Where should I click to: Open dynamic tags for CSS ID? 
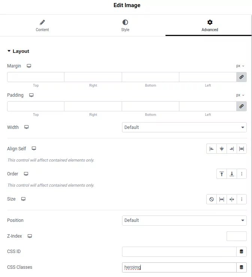point(242,252)
